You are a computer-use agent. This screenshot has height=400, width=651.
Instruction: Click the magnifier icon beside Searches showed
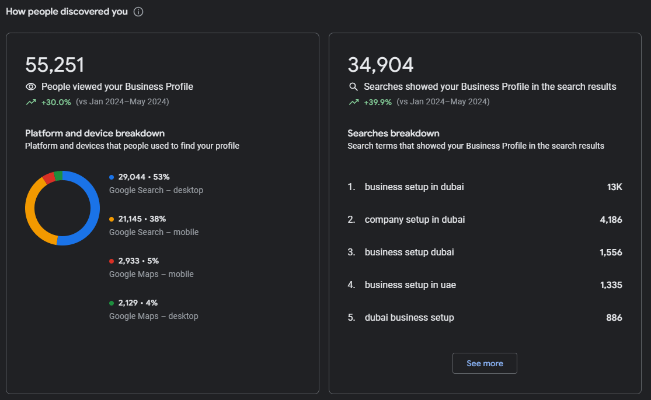pyautogui.click(x=353, y=87)
